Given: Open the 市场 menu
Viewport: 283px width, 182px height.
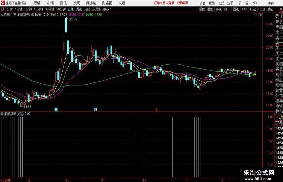Looking at the screenshot, I should coord(50,3).
